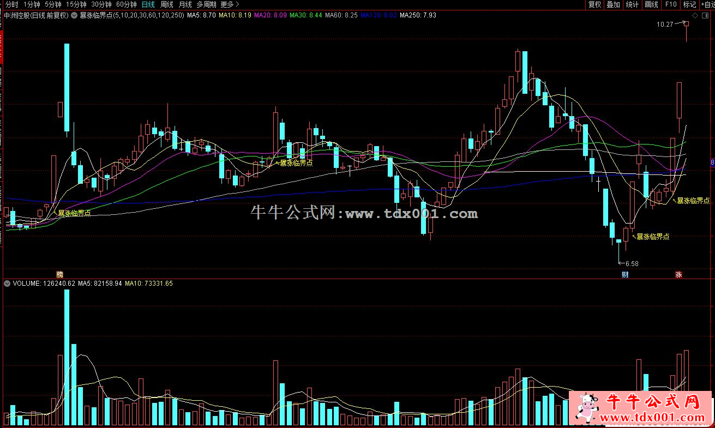The image size is (715, 428).
Task: Click the MA10: 8.19 label
Action: (235, 15)
